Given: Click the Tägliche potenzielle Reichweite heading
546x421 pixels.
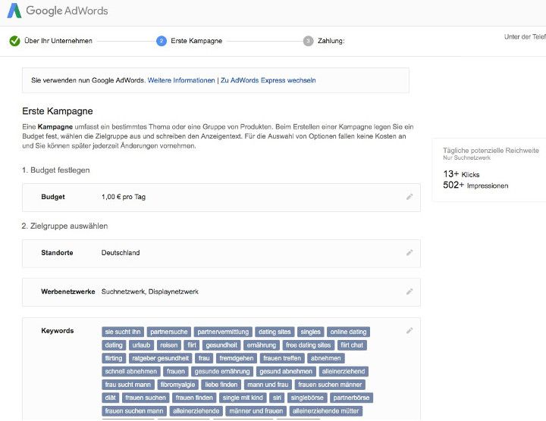Looking at the screenshot, I should click(491, 151).
